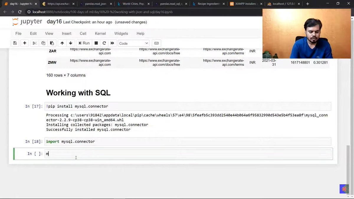Interrupt the kernel with stop icon
The image size is (354, 199).
96,43
